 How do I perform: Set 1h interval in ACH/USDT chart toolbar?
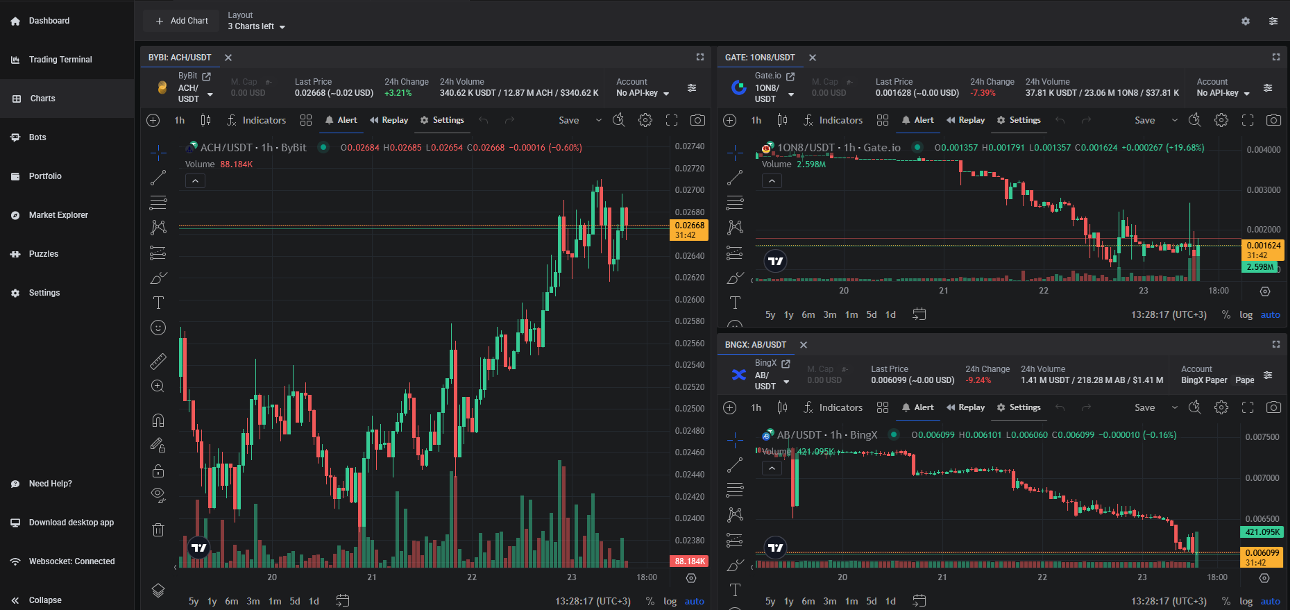coord(180,120)
